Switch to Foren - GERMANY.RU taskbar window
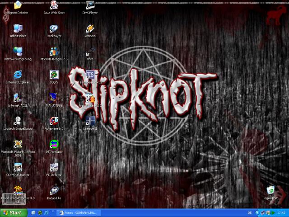Screen dimensions: 289x217 (79, 213)
